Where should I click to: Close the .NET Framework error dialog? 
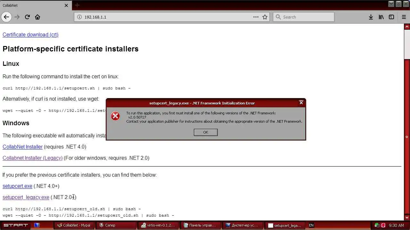pyautogui.click(x=301, y=103)
